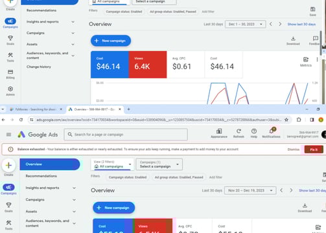This screenshot has width=326, height=233.
Task: Click Show last 30 days in upper window
Action: pos(301,24)
